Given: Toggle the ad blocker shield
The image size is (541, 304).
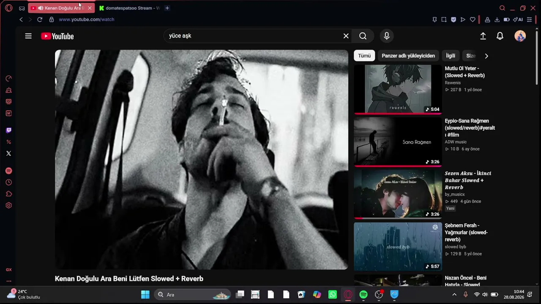Looking at the screenshot, I should [x=454, y=19].
